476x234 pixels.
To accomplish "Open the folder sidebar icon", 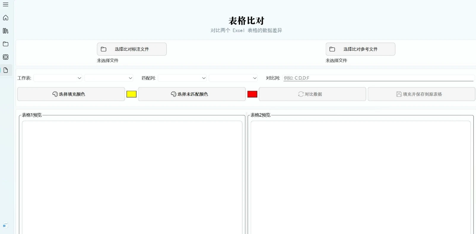I will [x=6, y=44].
